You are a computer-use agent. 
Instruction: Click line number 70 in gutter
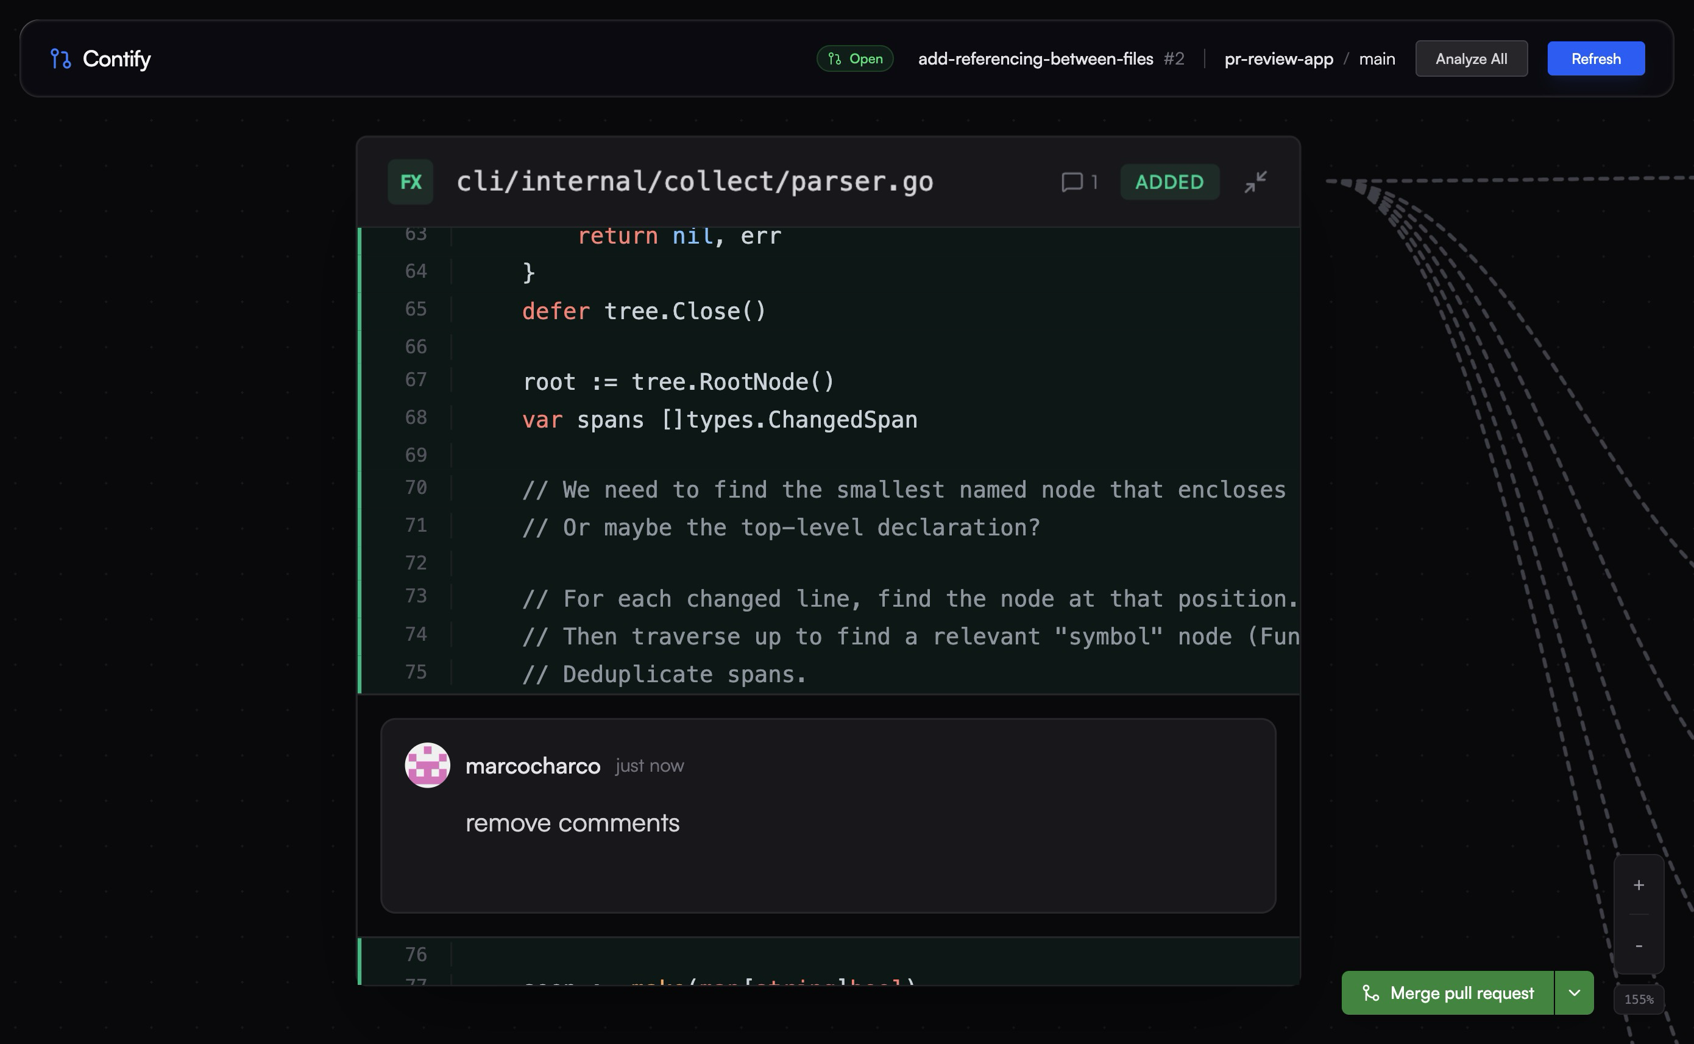(x=416, y=487)
